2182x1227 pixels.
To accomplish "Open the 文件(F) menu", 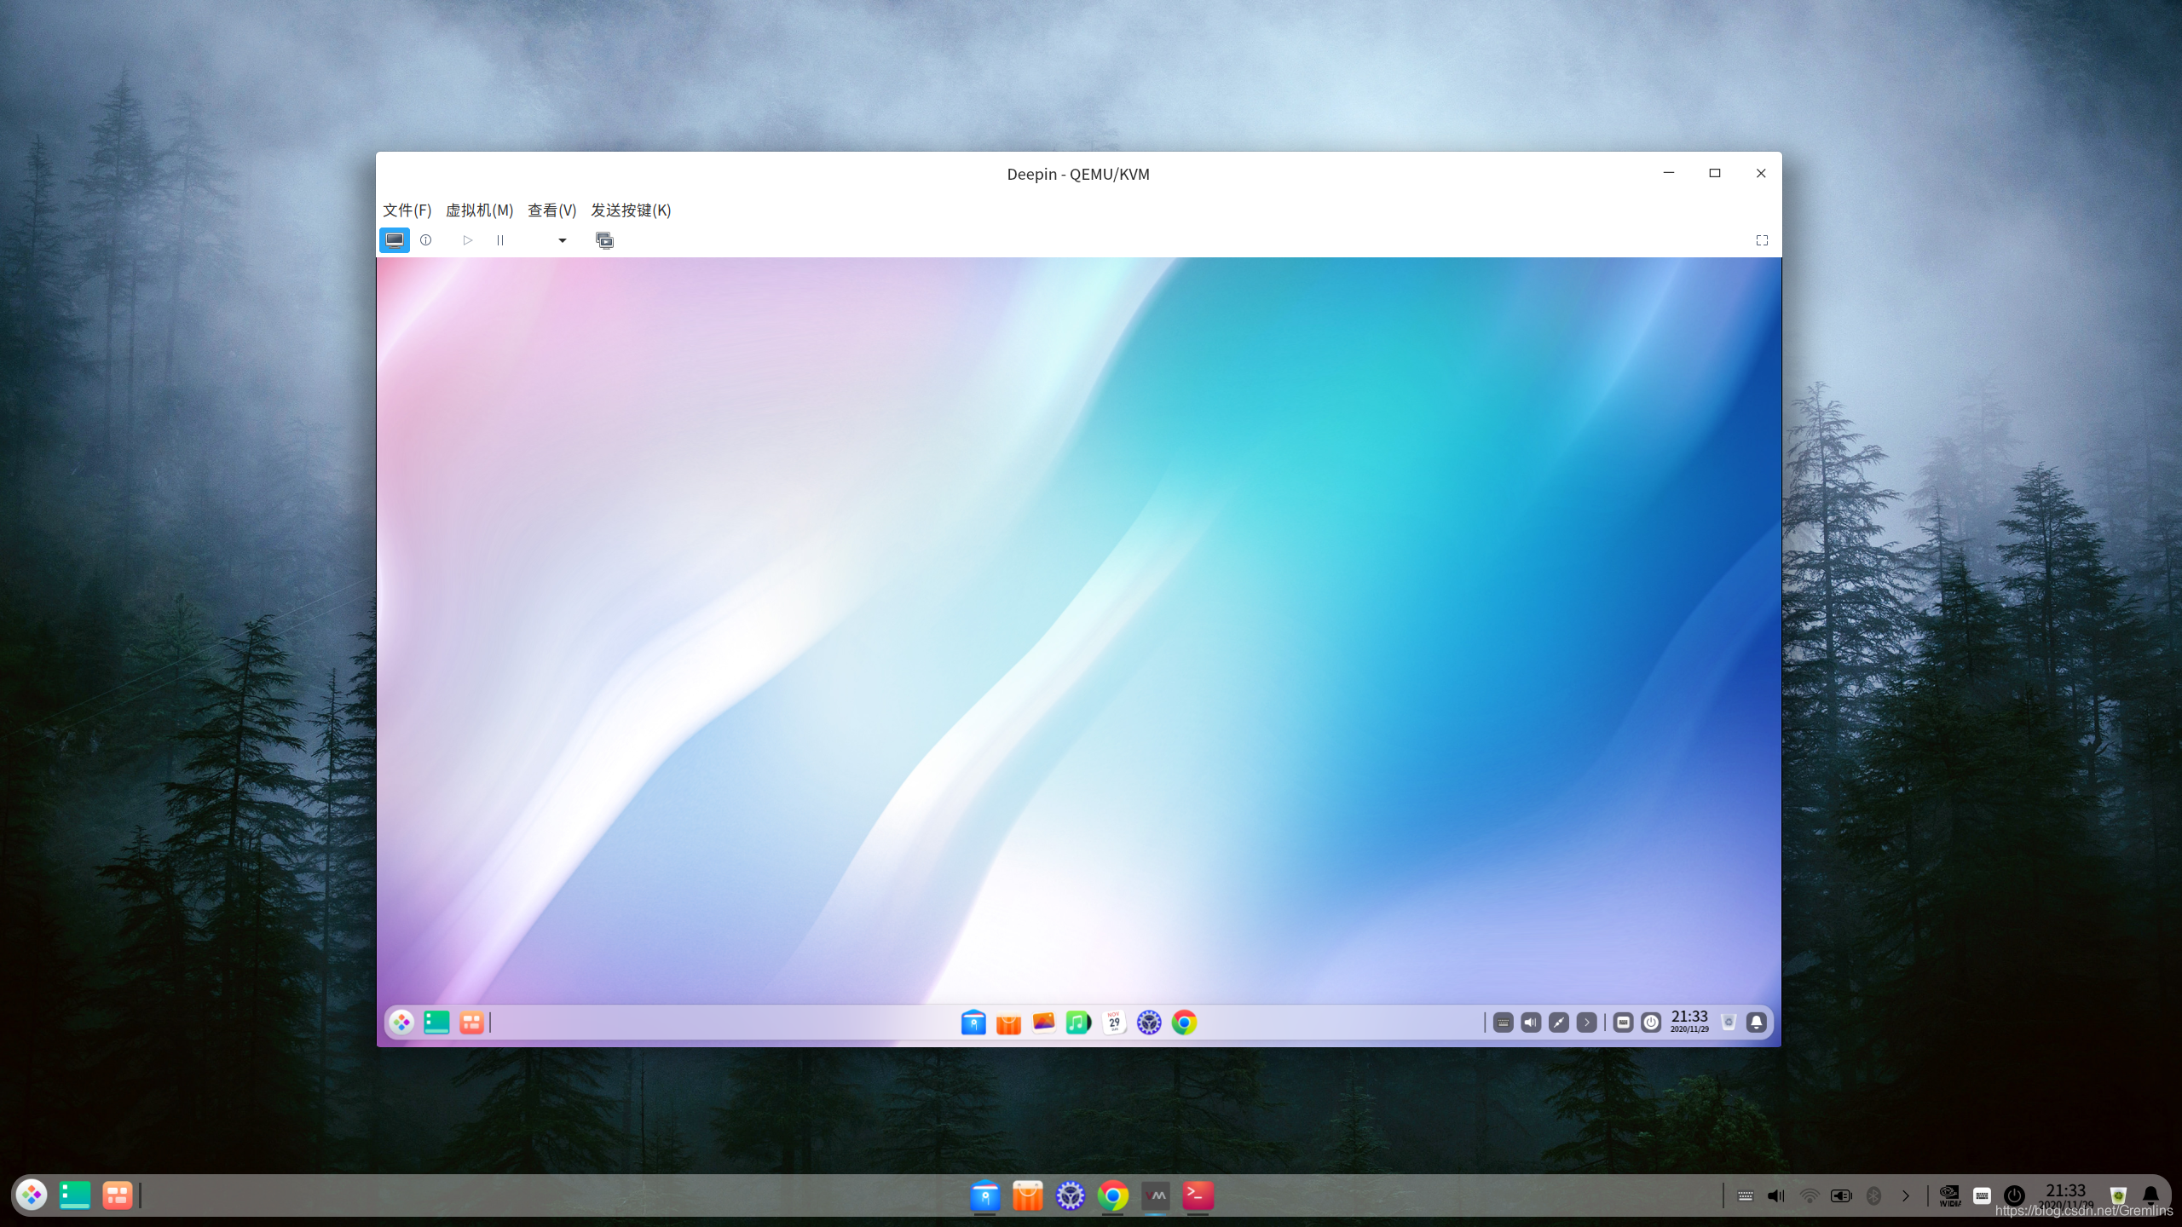I will point(407,210).
